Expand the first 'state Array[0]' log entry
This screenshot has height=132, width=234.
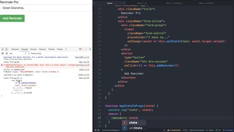(10, 62)
